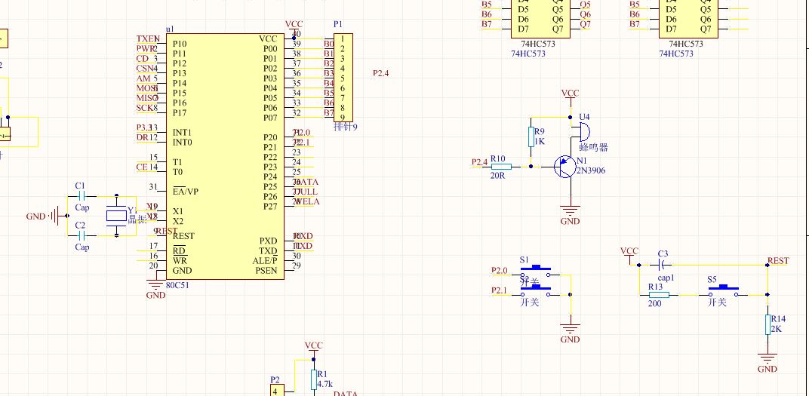
Task: Click the VCC port next to capacitor C3
Action: point(629,255)
